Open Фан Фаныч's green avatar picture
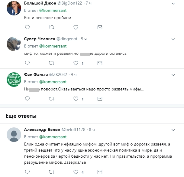This screenshot has width=184, height=177. [x=14, y=80]
